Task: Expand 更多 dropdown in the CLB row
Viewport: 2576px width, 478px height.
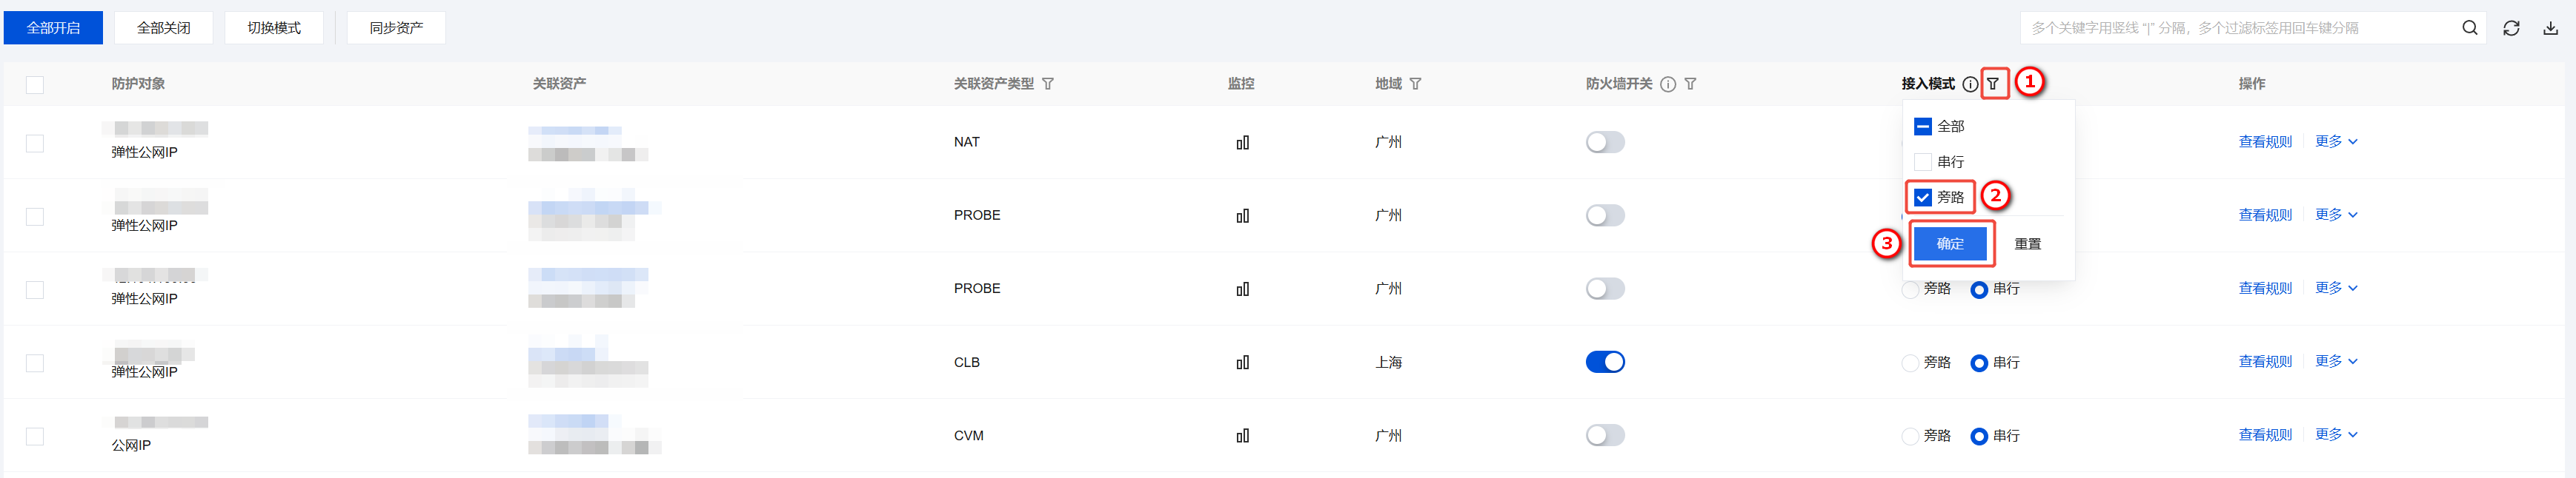Action: coord(2336,361)
